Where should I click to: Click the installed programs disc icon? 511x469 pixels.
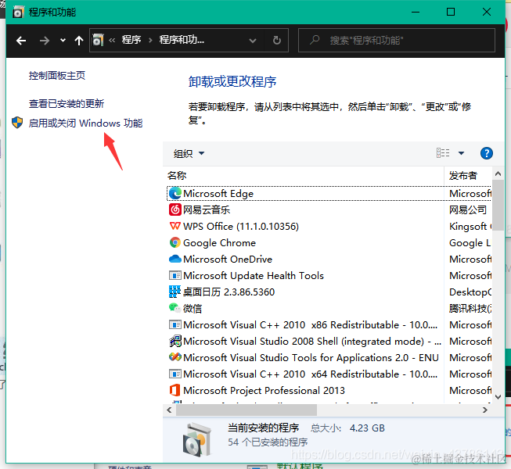pyautogui.click(x=197, y=439)
